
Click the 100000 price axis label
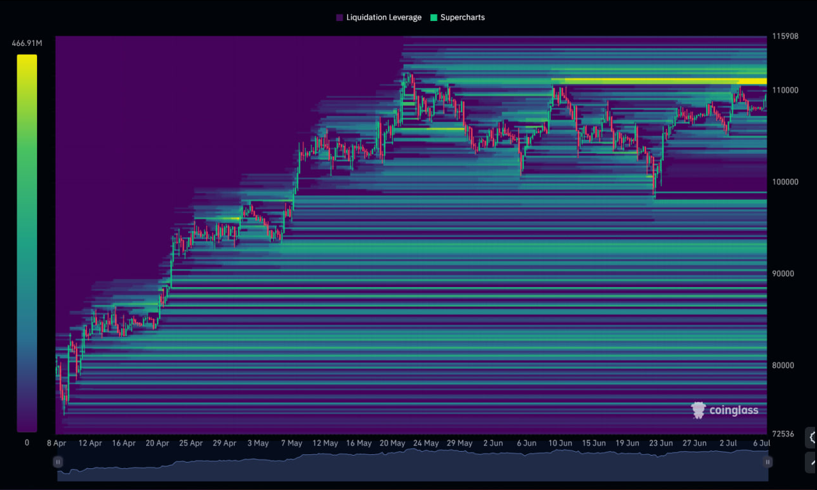(x=785, y=182)
